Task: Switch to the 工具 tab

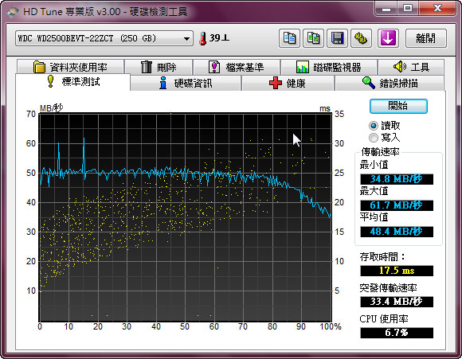Action: 411,67
